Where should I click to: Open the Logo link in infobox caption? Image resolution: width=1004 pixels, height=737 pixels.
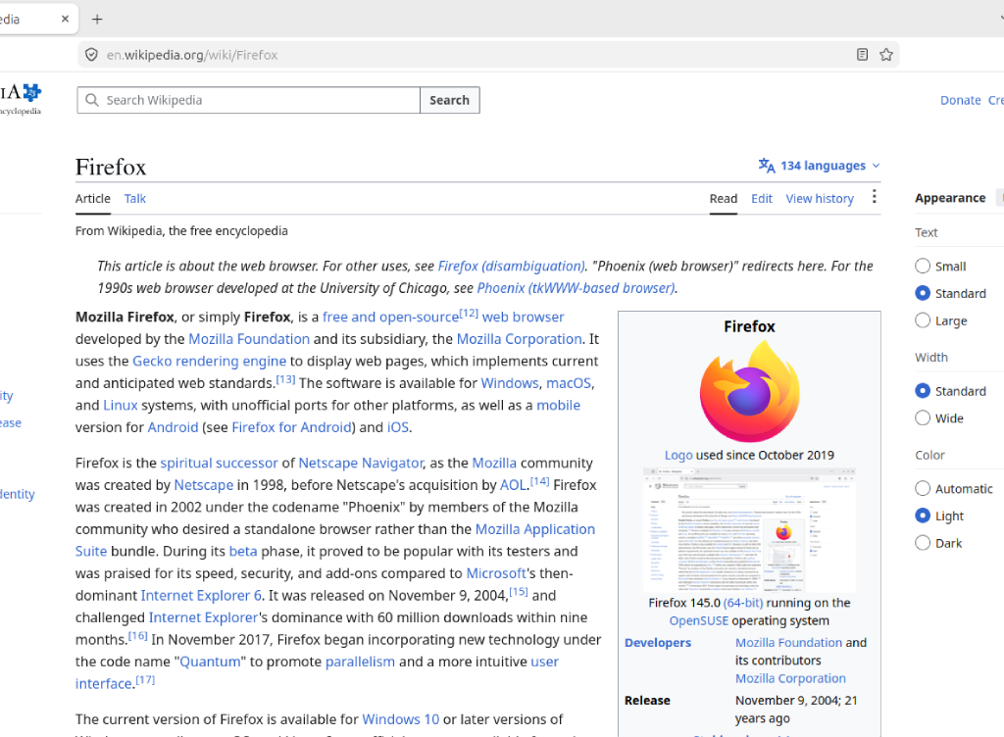[678, 456]
